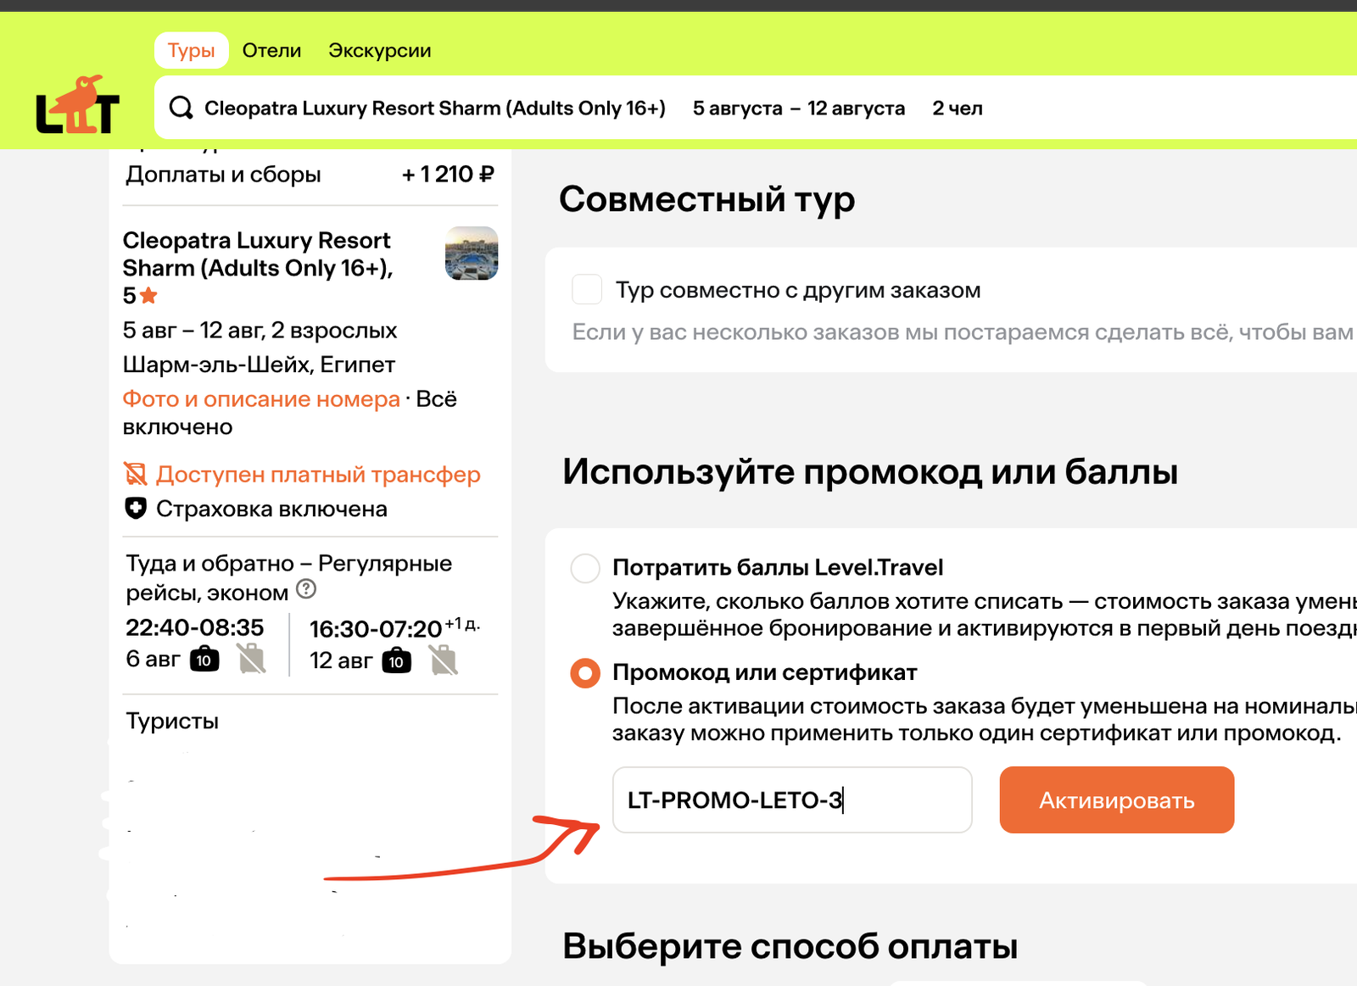Select 'Промокод или сертификат' radio option

[x=585, y=673]
